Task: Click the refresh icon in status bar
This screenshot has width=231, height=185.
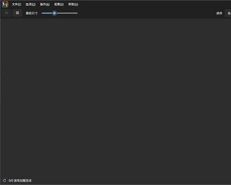Action: [x=4, y=181]
